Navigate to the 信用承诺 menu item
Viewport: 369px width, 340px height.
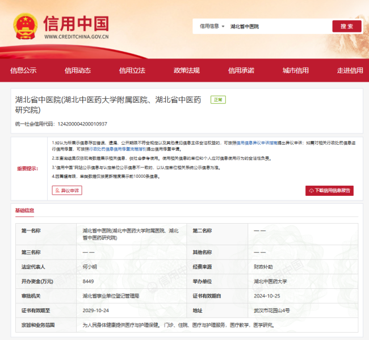tap(241, 70)
